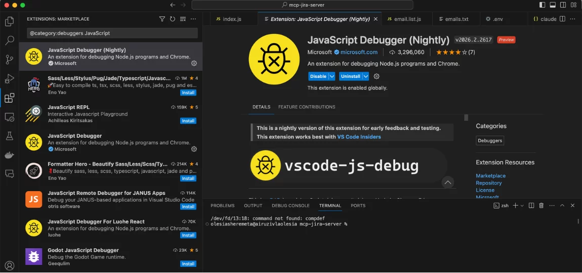Create a new terminal with plus icon

515,205
